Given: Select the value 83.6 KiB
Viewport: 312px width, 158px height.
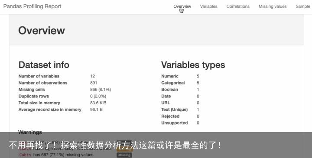Looking at the screenshot, I should point(98,103).
